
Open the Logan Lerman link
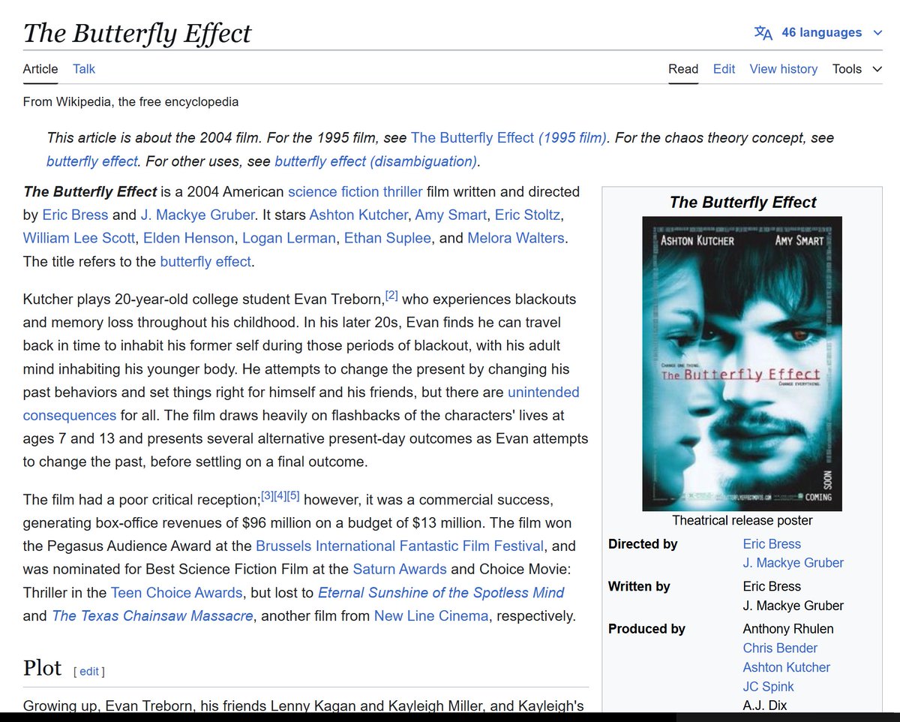pos(289,238)
